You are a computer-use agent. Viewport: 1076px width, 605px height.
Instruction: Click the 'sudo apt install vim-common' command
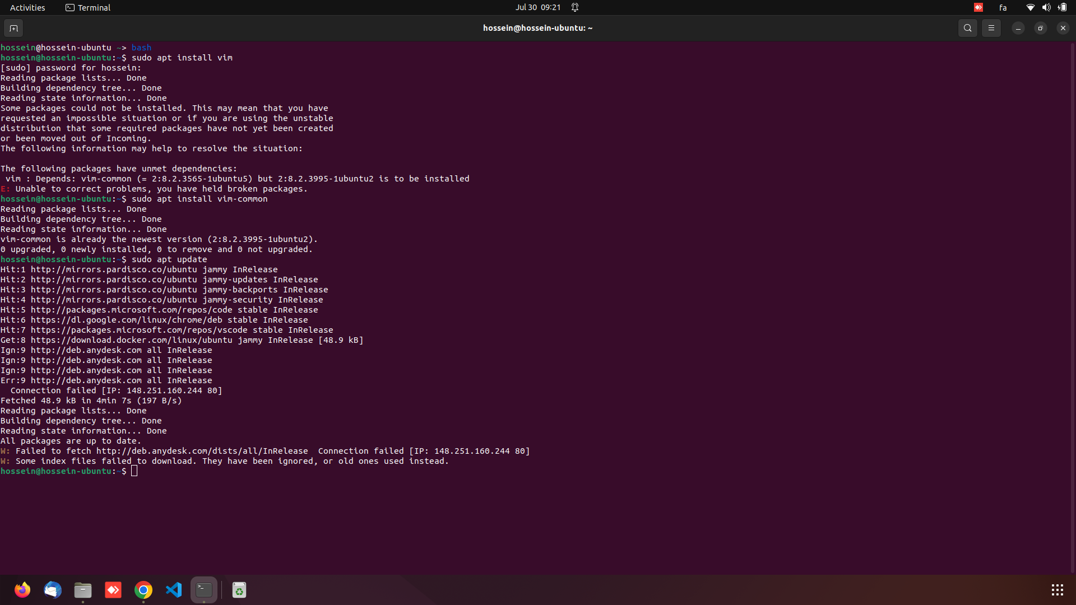[200, 199]
